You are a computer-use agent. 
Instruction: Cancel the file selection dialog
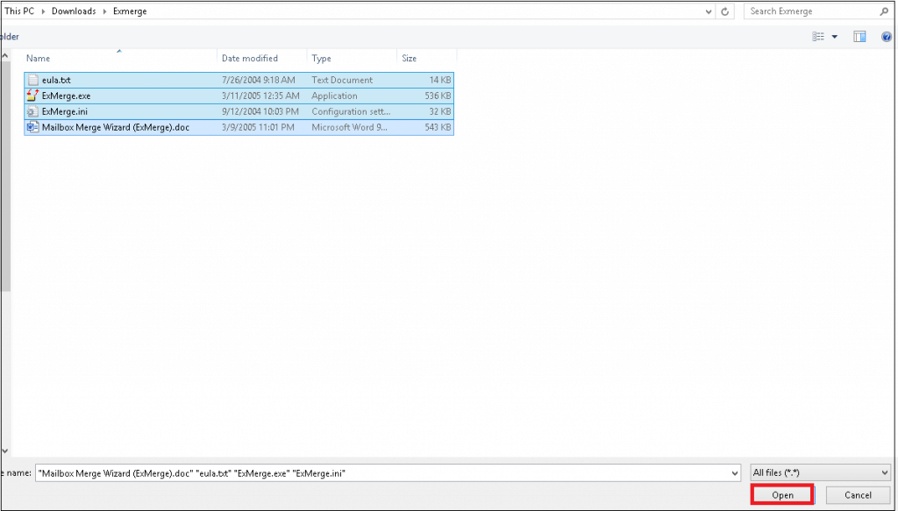pyautogui.click(x=857, y=494)
